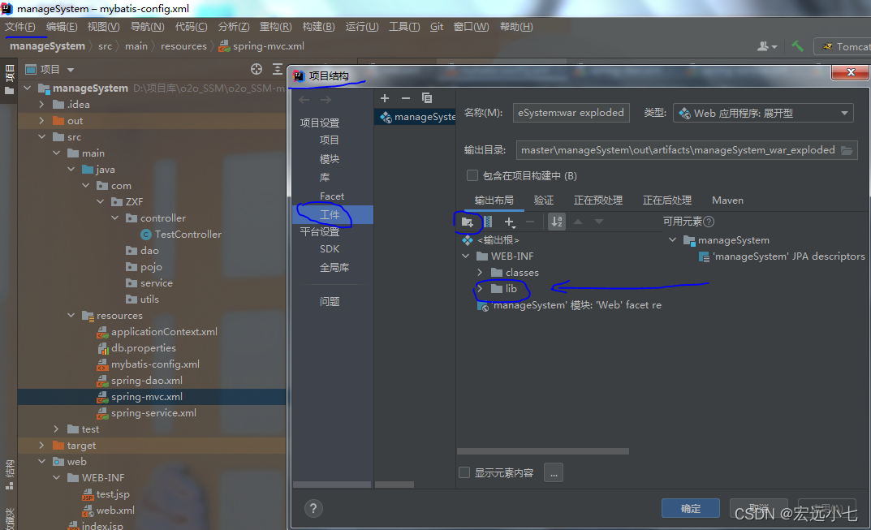Switch to the Pre-processing tab
The image size is (871, 530).
[x=597, y=200]
